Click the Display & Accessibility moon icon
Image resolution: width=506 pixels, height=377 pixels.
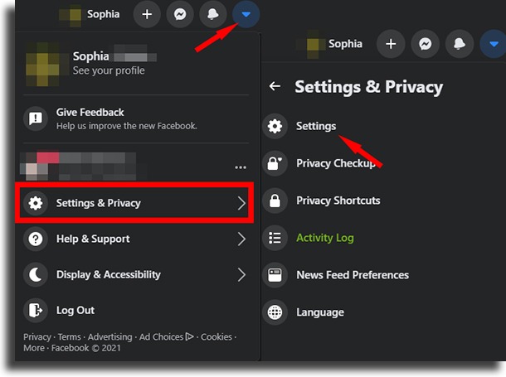[36, 274]
